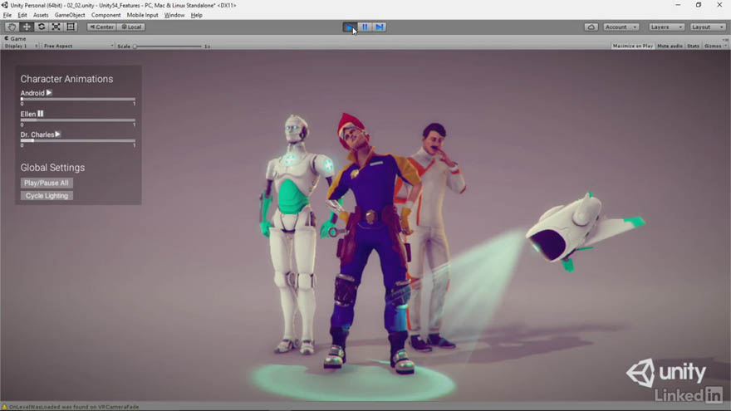Select the Move tool

27,27
